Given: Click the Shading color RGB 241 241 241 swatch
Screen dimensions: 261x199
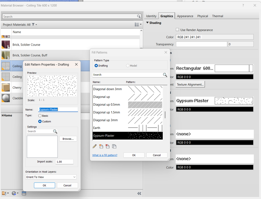Looking at the screenshot, I should (215, 37).
